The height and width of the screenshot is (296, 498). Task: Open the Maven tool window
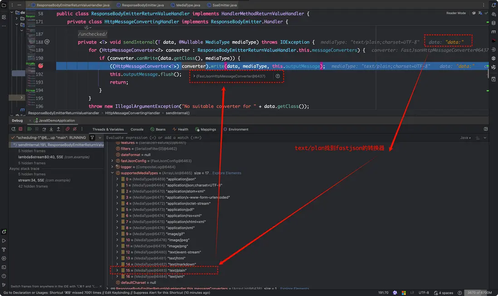click(x=493, y=32)
